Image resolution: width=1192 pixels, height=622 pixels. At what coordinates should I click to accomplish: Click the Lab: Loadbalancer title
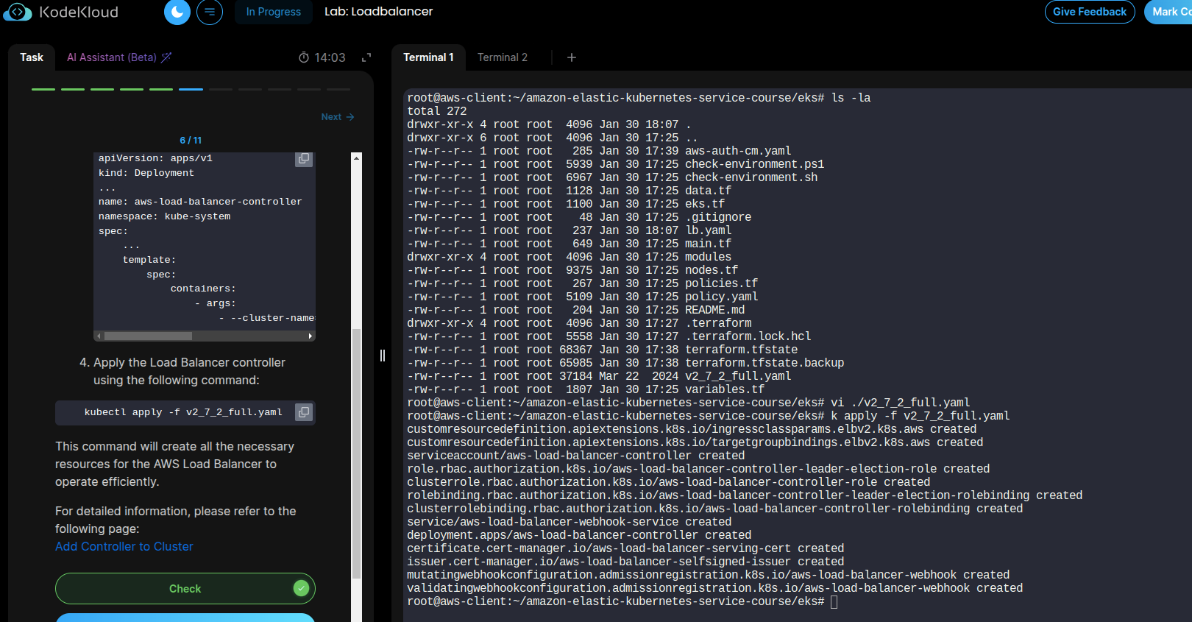pyautogui.click(x=378, y=12)
